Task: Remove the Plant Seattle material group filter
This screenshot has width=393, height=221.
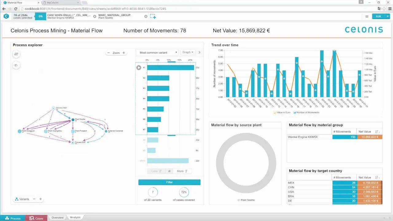Action: tap(146, 16)
